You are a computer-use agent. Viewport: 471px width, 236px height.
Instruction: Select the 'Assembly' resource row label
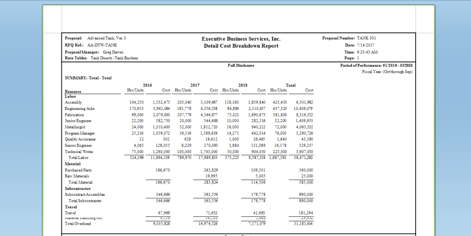coord(73,103)
